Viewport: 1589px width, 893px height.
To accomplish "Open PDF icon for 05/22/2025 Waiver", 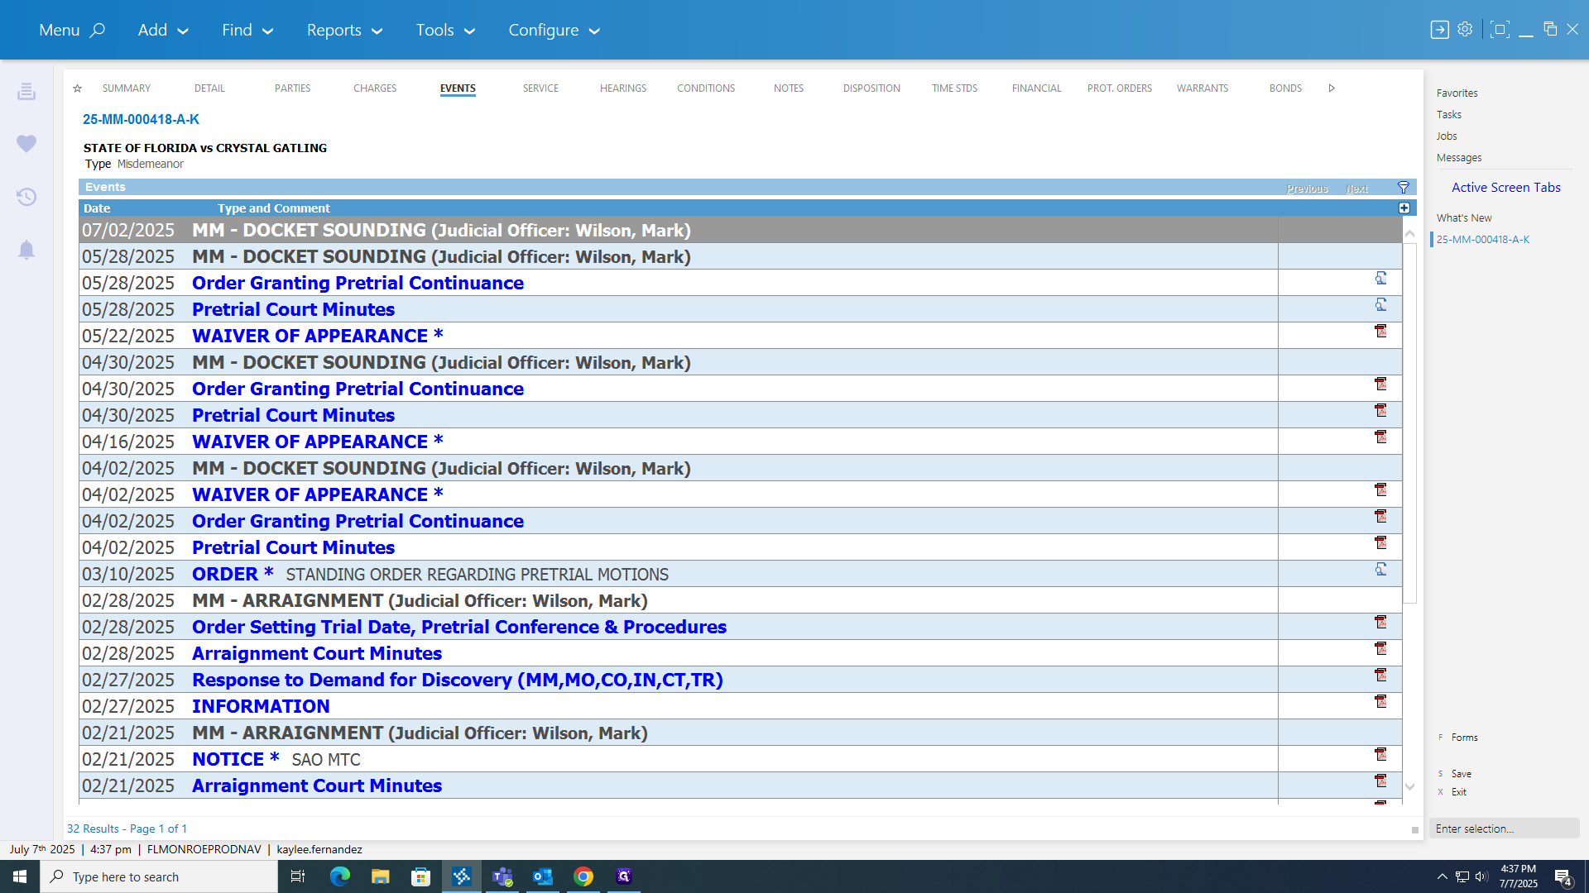I will 1380,331.
